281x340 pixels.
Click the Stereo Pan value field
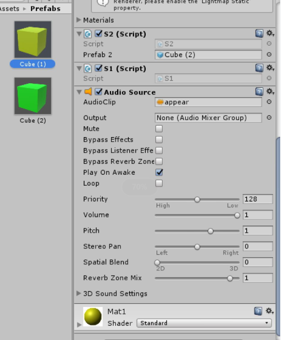258,246
